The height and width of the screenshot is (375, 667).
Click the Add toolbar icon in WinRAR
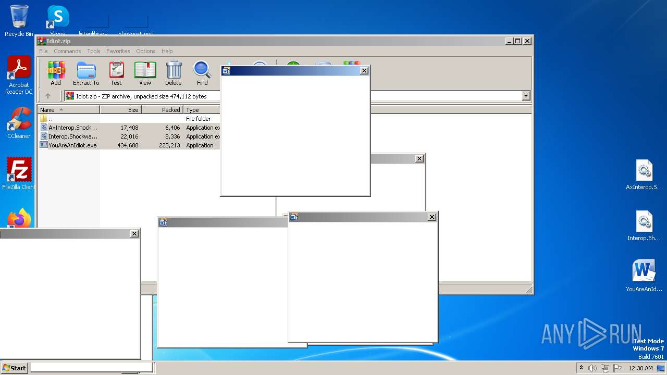click(x=56, y=73)
